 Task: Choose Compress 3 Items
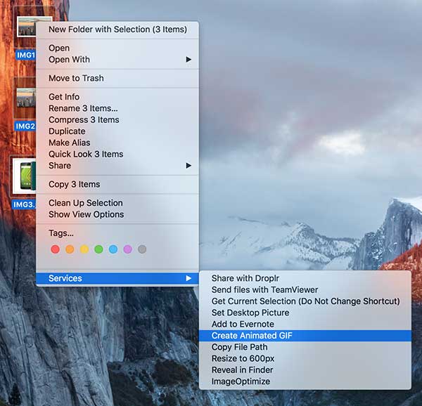click(84, 120)
